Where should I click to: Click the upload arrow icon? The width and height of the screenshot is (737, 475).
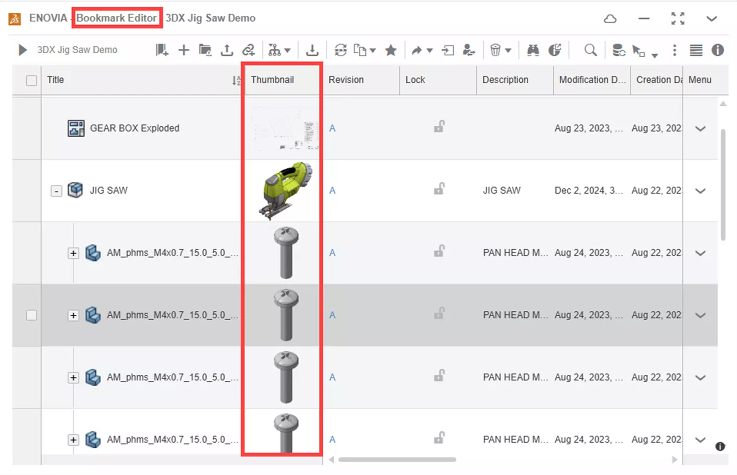point(227,50)
